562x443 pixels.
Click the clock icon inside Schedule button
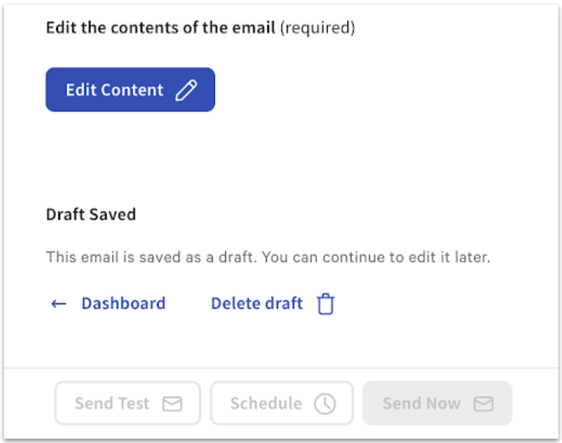[324, 403]
